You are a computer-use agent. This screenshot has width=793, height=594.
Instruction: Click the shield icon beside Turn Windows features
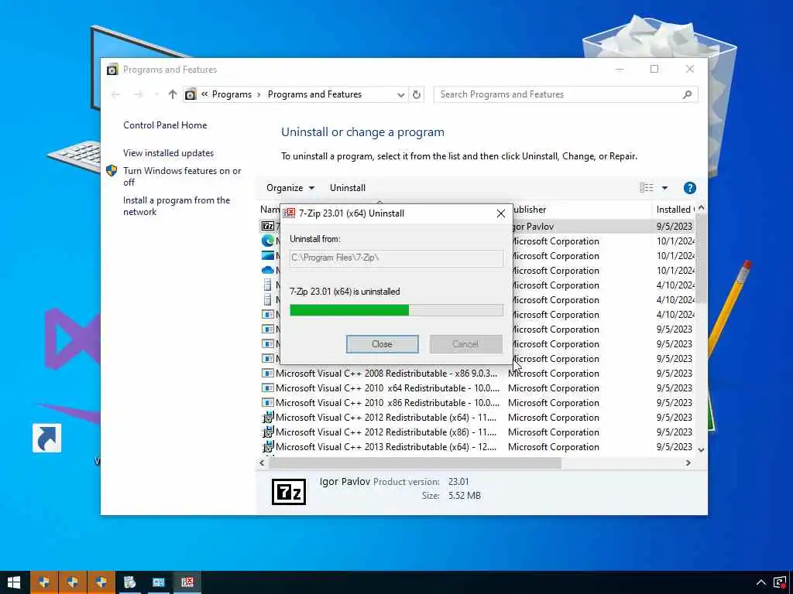[112, 171]
